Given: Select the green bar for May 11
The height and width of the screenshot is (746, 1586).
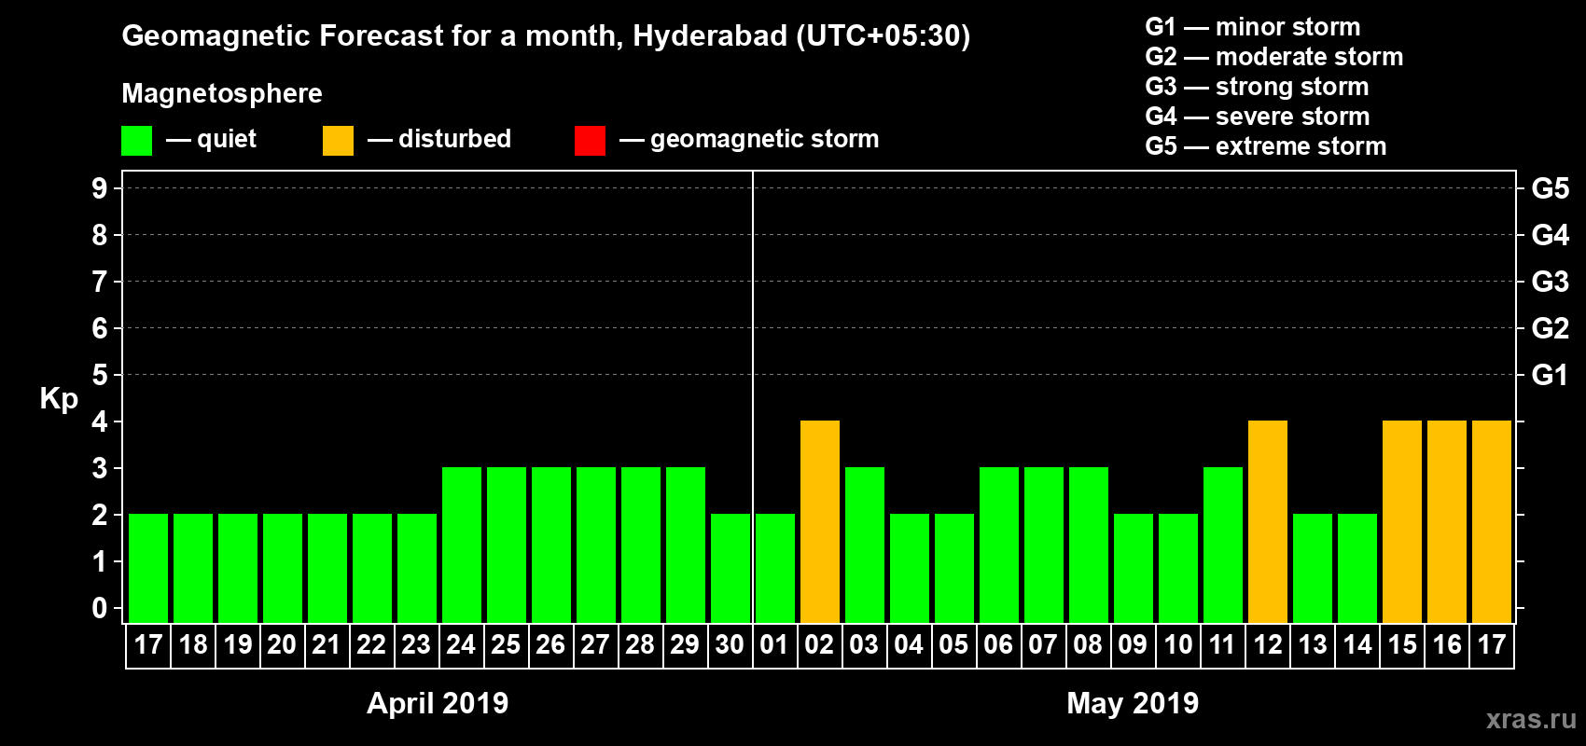Looking at the screenshot, I should click(x=1223, y=545).
